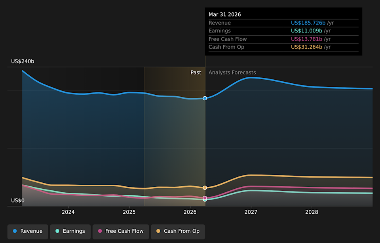This screenshot has height=243, width=380.
Task: Click the Past label on chart
Action: [196, 73]
